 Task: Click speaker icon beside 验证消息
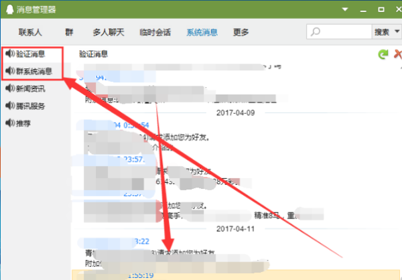[x=10, y=54]
